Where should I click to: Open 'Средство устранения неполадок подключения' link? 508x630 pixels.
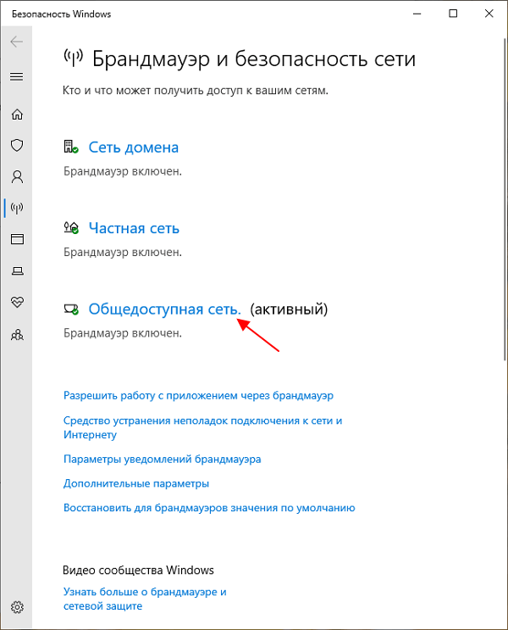click(x=202, y=427)
